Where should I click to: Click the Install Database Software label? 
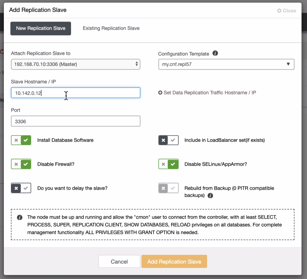(x=65, y=140)
